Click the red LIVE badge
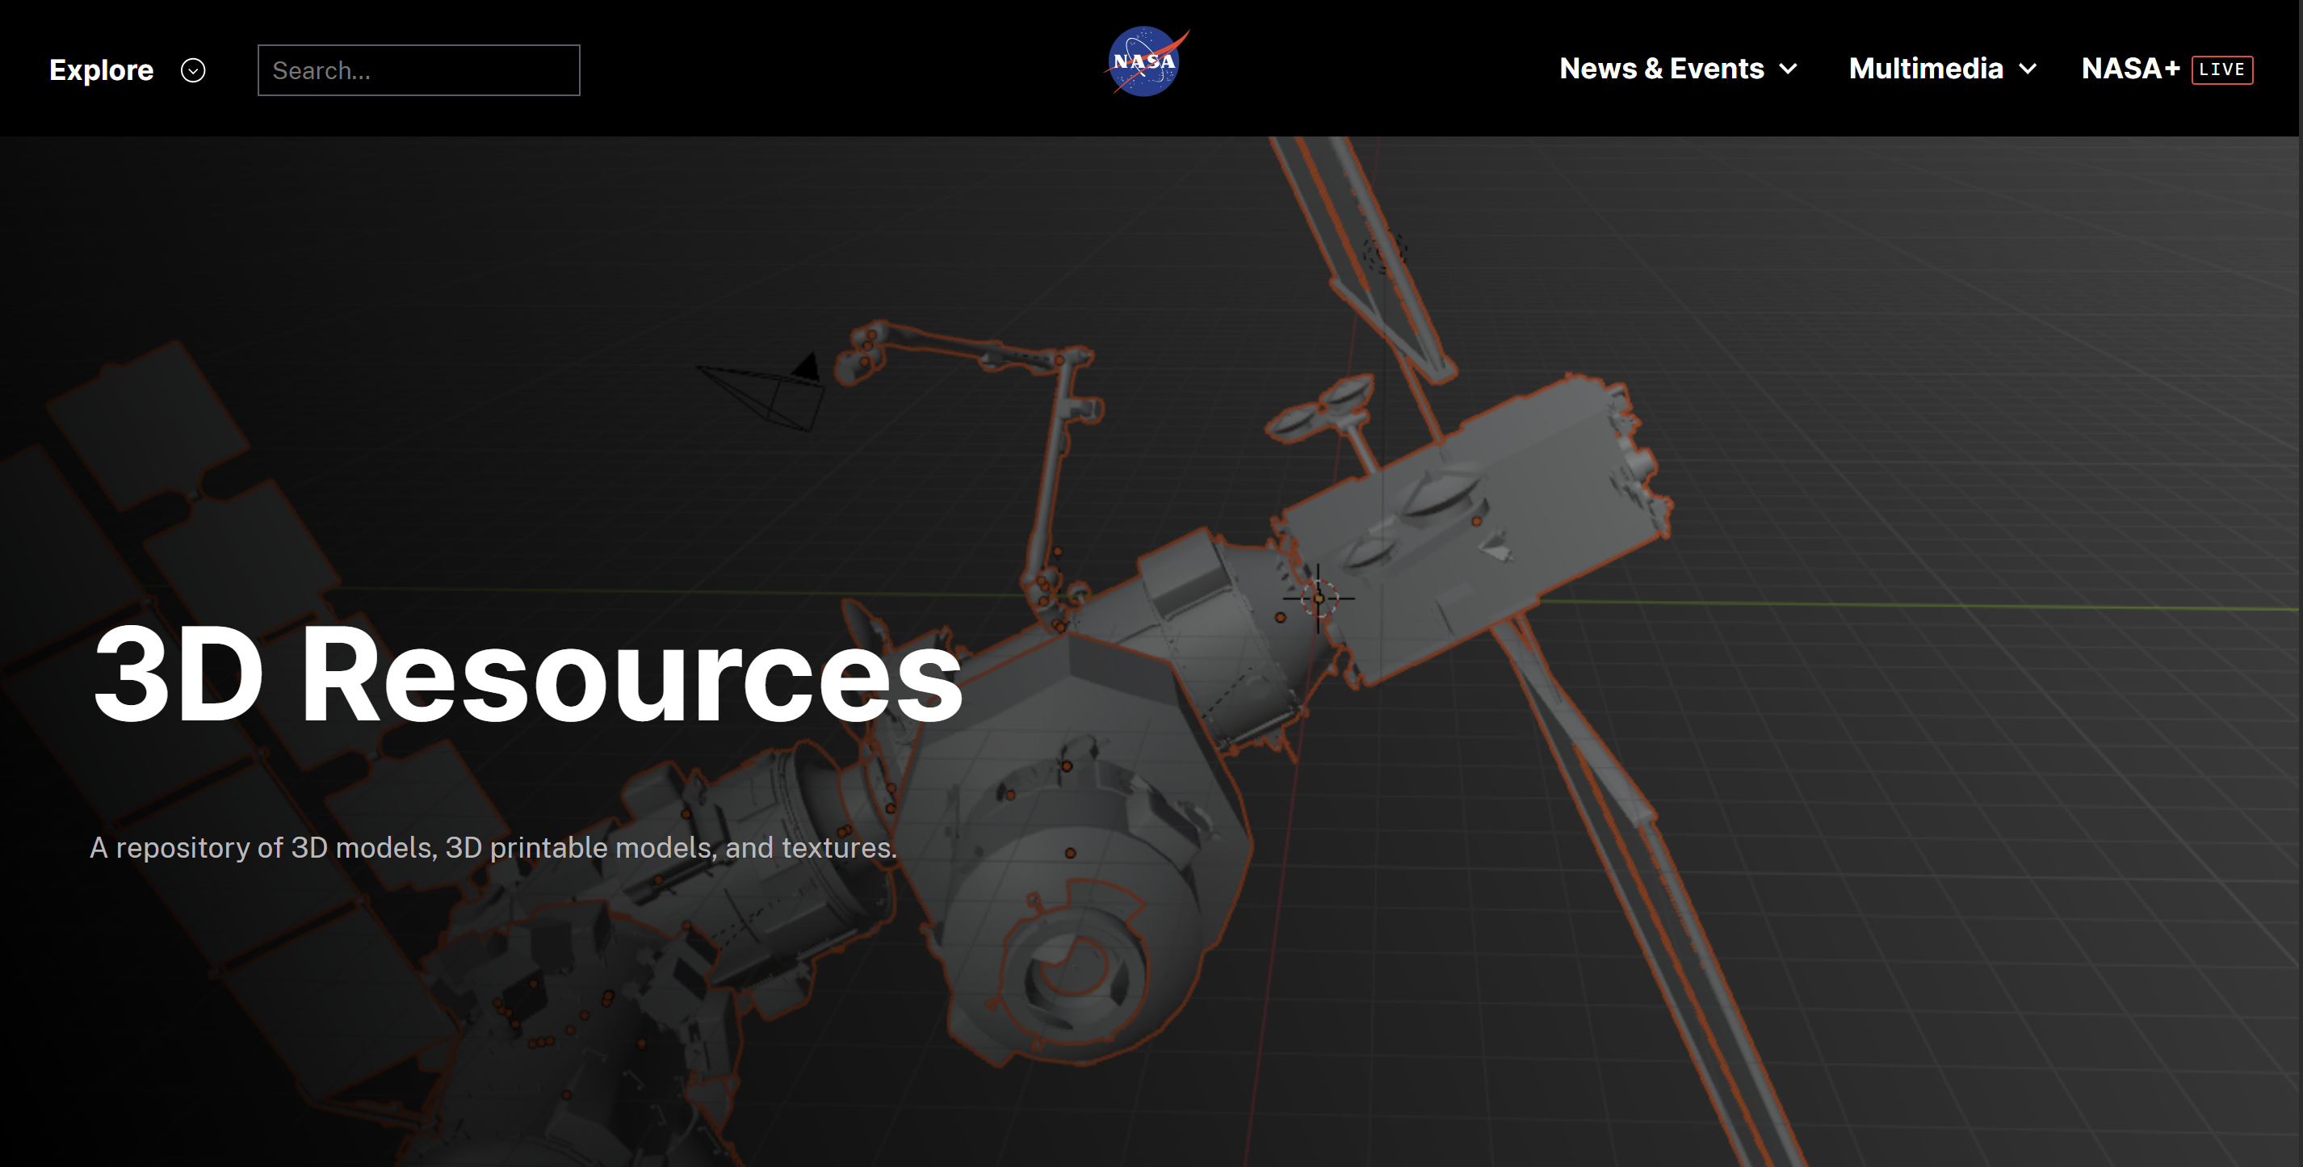Image resolution: width=2303 pixels, height=1167 pixels. (2221, 69)
